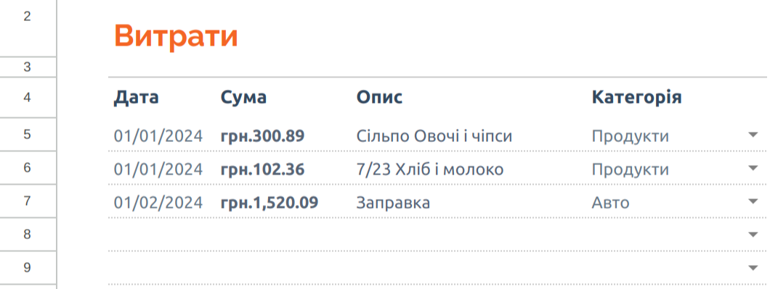Image resolution: width=778 pixels, height=289 pixels.
Task: Open category dropdown arrow in row 8
Action: click(753, 235)
